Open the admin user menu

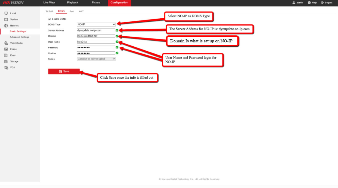click(298, 3)
